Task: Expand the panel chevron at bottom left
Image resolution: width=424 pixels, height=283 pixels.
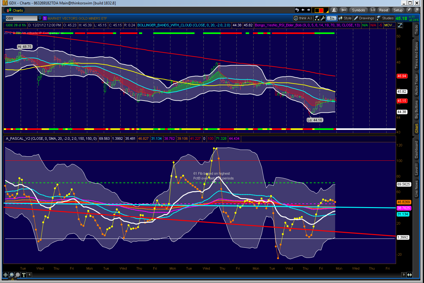Action: [12, 279]
